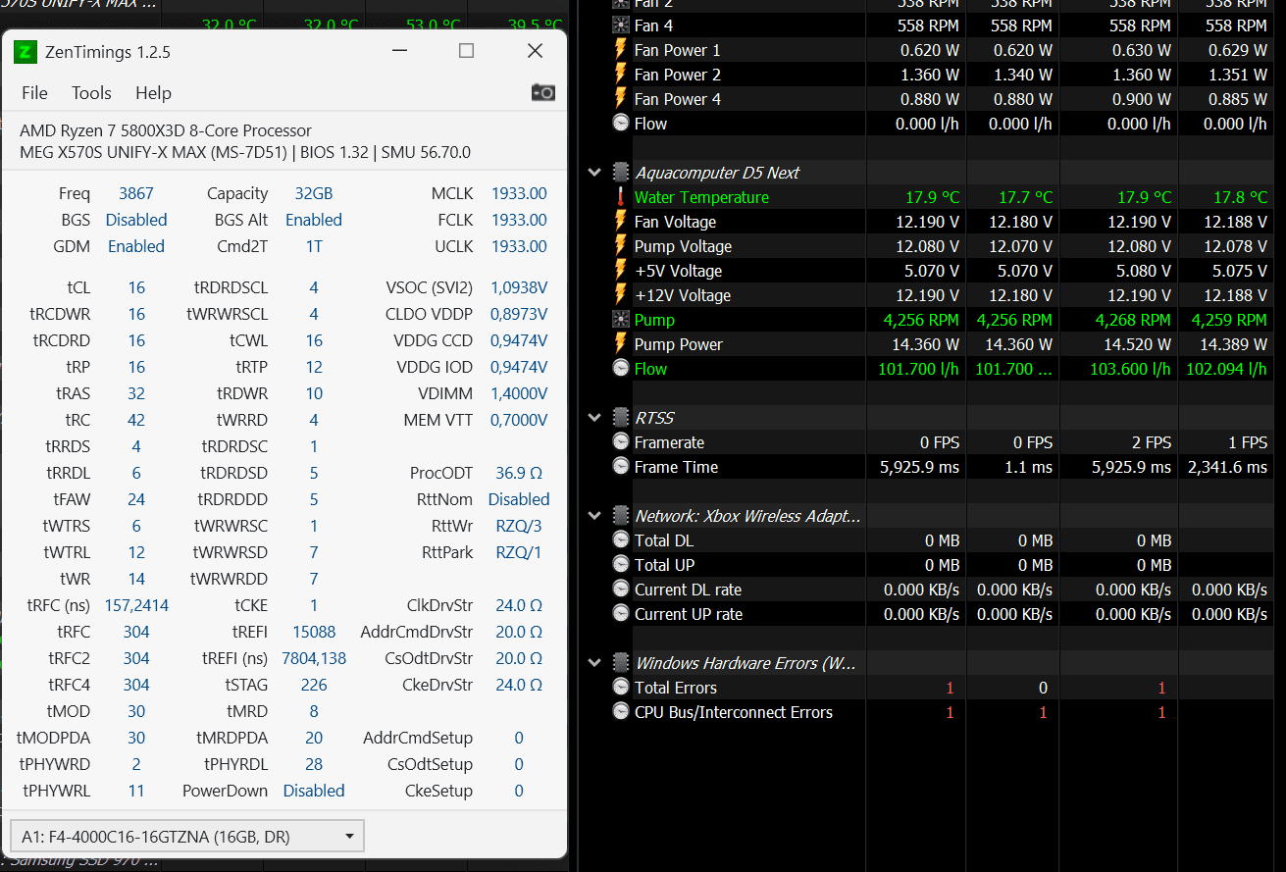Select the CPU Bus/Interconnect Errors row label
Screen dimensions: 1286x872
click(734, 712)
